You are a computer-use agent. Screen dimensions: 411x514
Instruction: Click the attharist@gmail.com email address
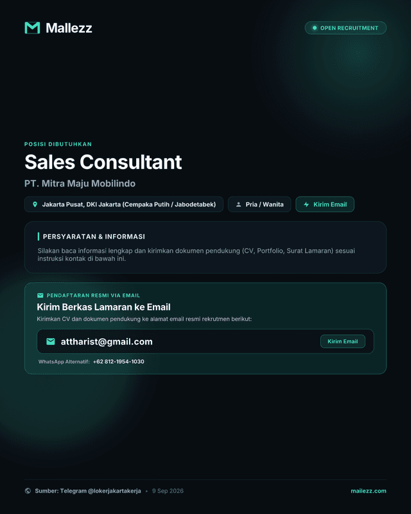(107, 342)
